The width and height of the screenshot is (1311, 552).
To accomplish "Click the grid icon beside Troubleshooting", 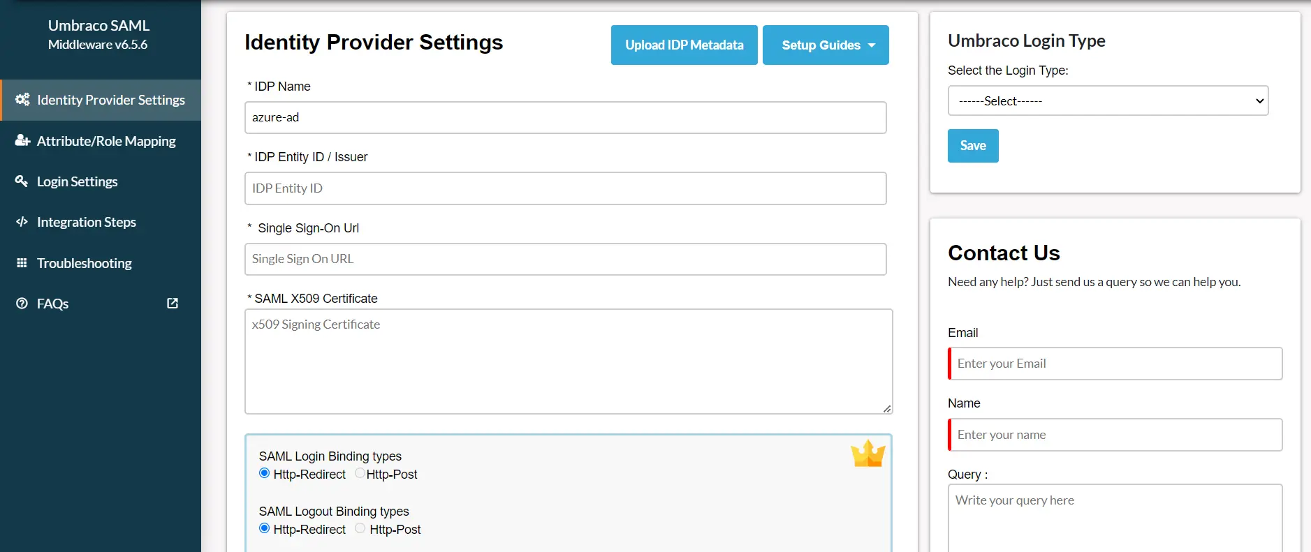I will click(x=22, y=263).
